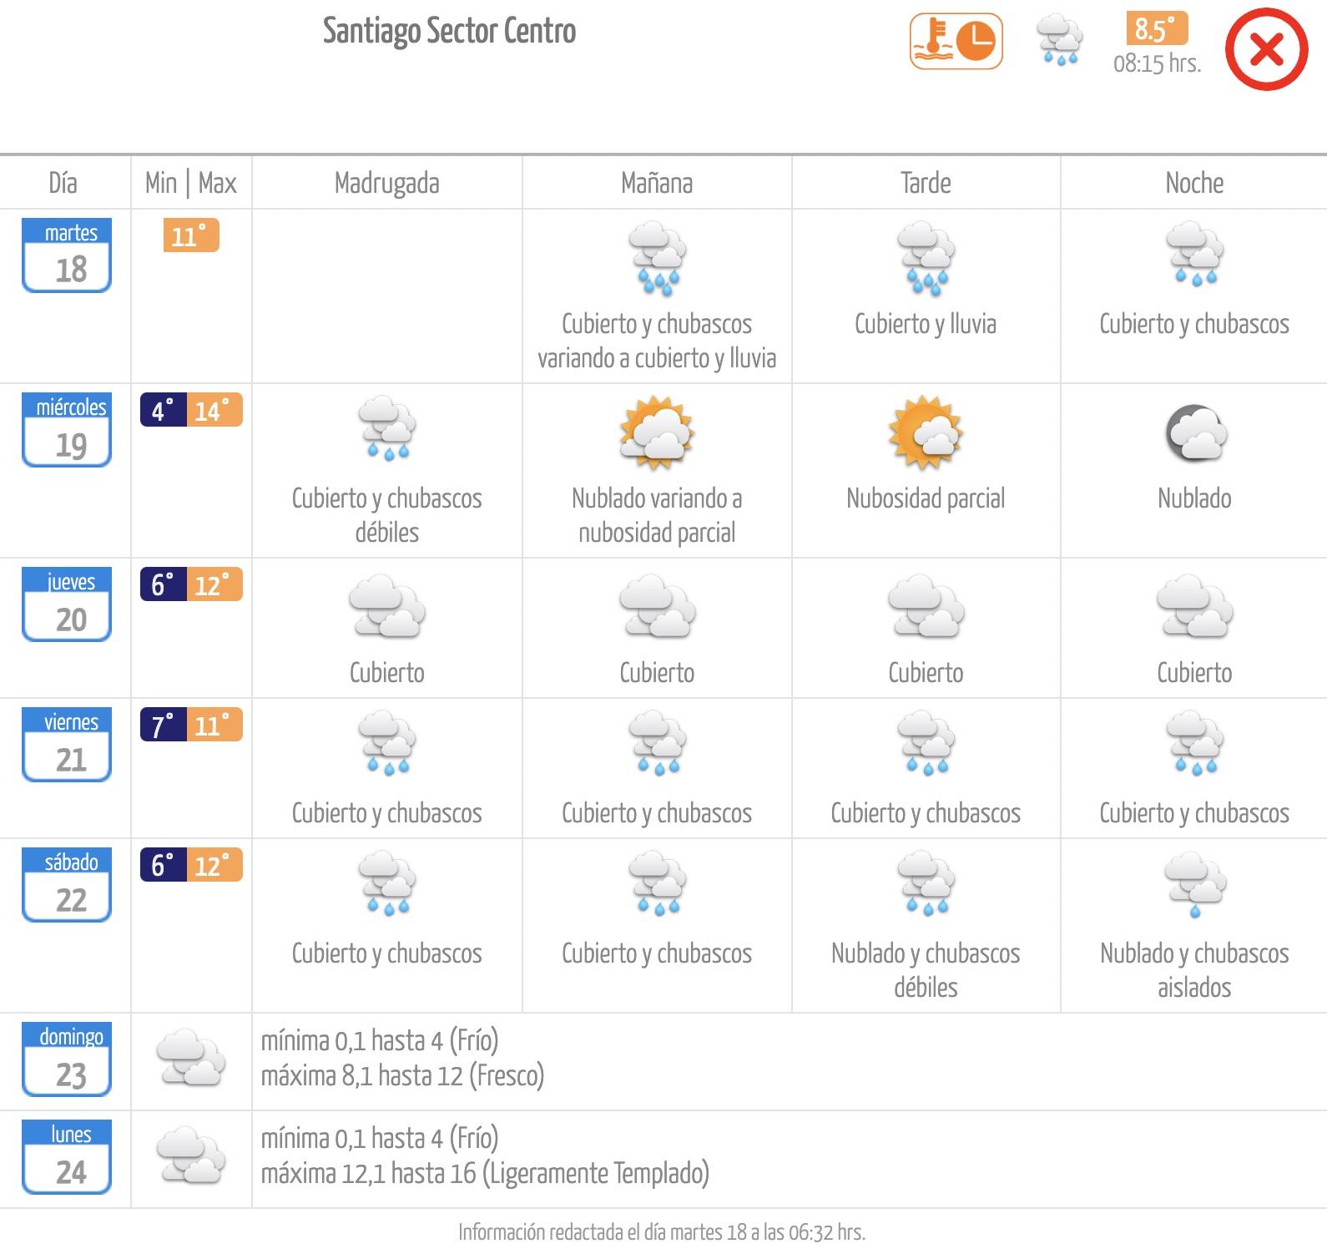Click the Día column header
1327x1254 pixels.
[63, 183]
